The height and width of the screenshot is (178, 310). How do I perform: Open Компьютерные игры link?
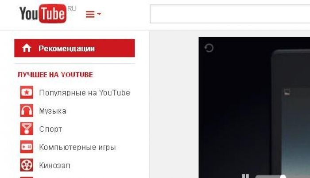77,148
